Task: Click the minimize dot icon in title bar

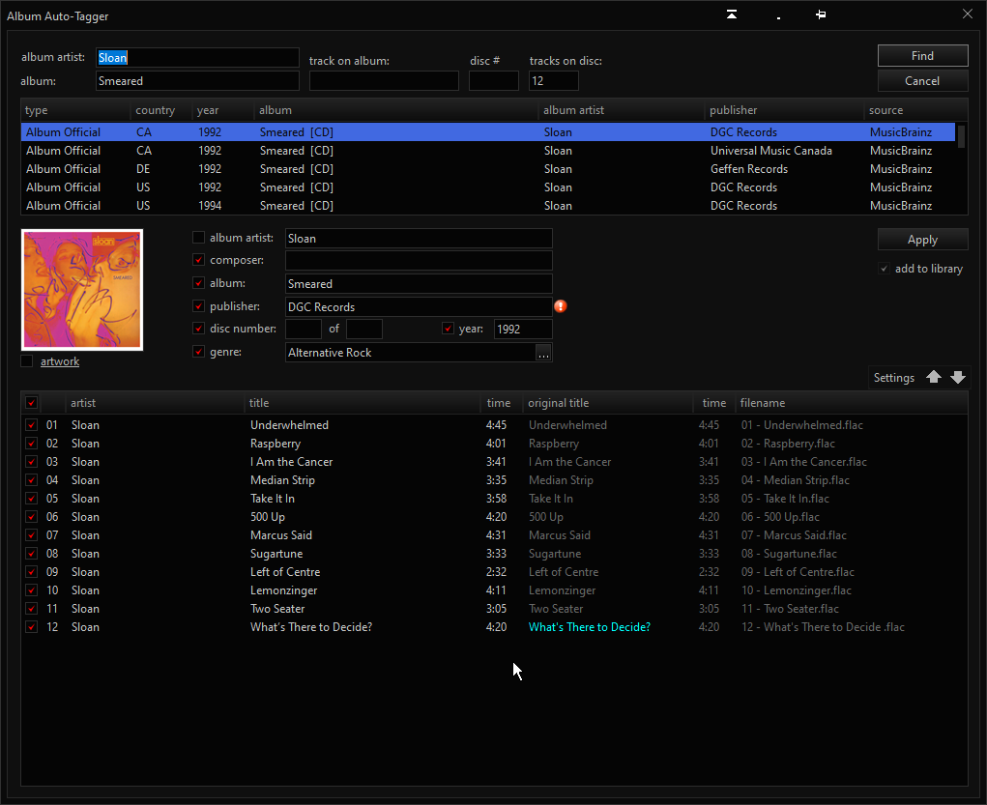Action: [x=778, y=17]
